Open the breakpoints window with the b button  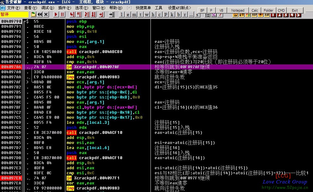coord(178,15)
